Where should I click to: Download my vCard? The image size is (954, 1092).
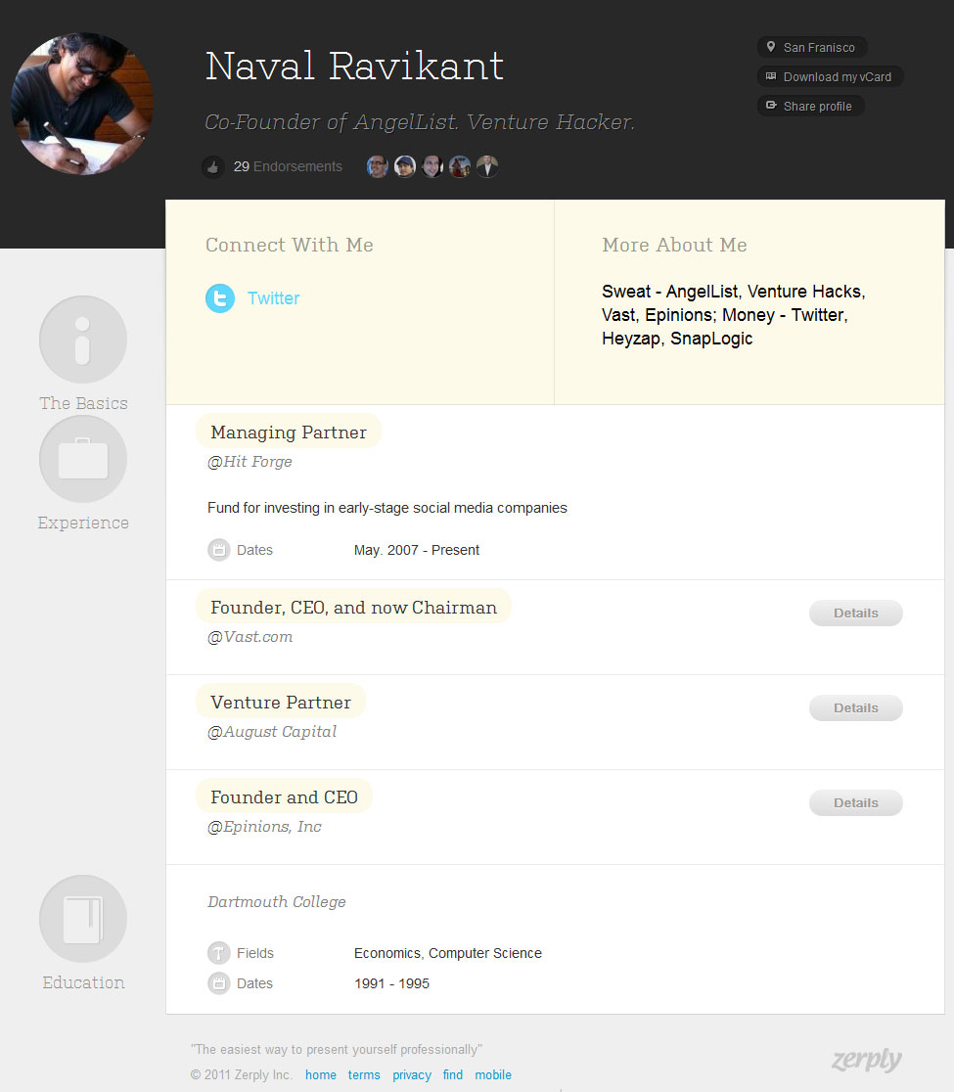(x=830, y=76)
